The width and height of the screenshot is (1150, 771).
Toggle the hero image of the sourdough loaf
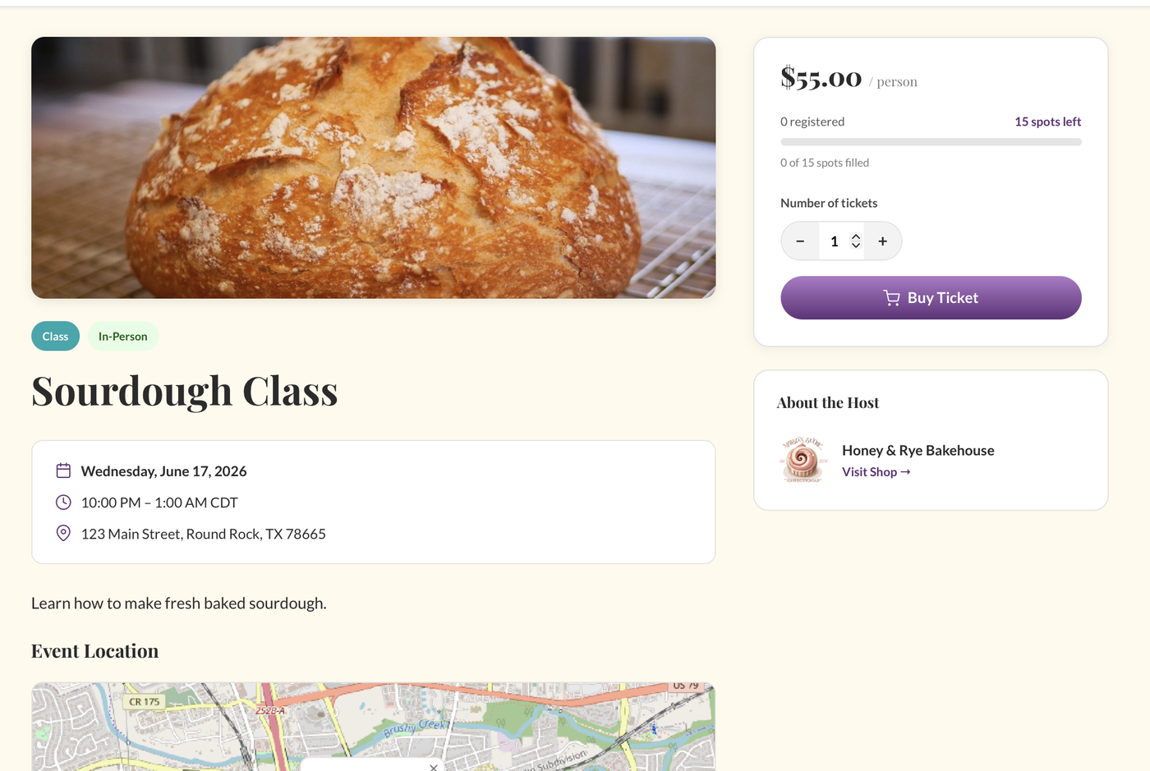(x=373, y=167)
